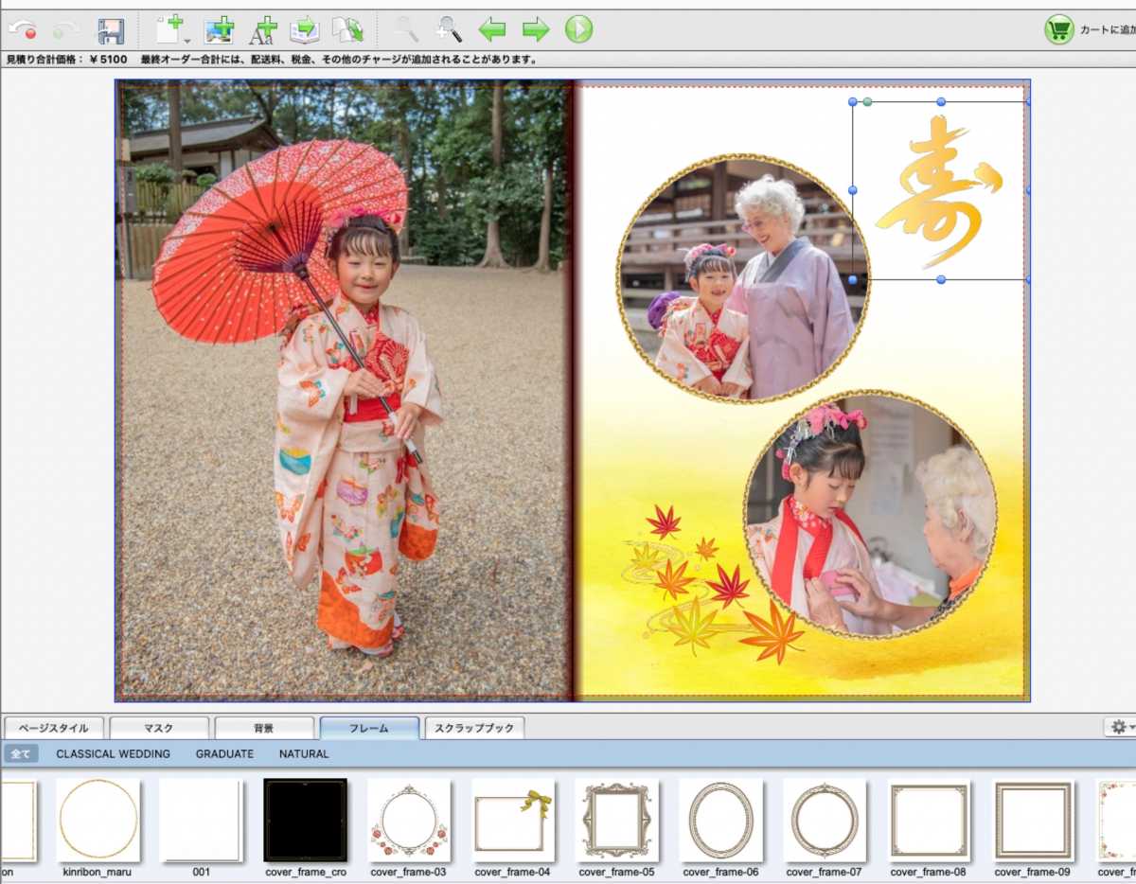
Task: Select the gold kotobuki calligraphy stamp
Action: [x=937, y=191]
